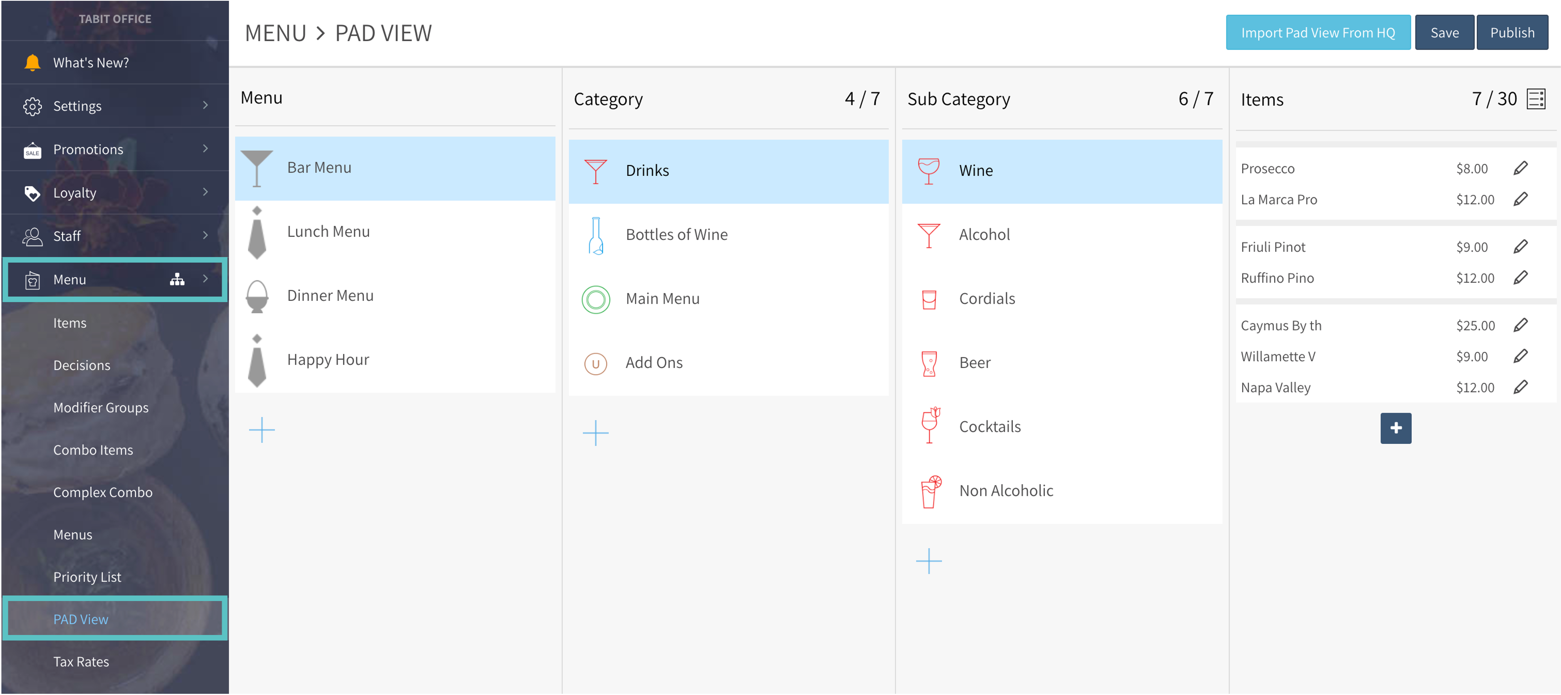The width and height of the screenshot is (1561, 695).
Task: Open the Modifier Groups submenu item
Action: click(x=101, y=408)
